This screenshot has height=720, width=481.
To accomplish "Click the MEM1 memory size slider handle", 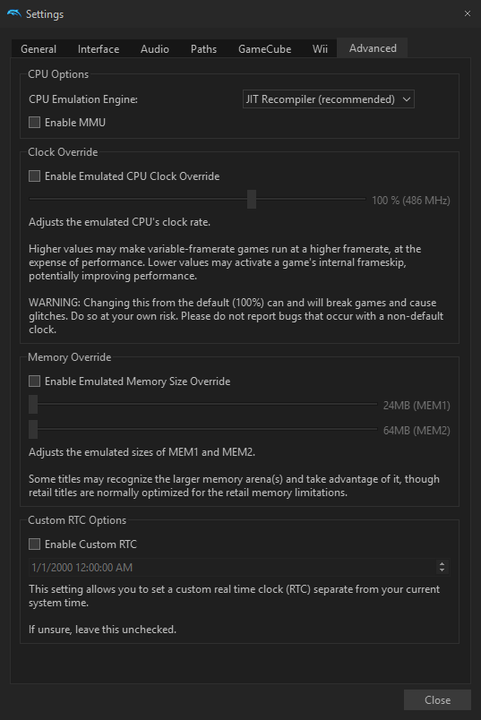I will [33, 404].
